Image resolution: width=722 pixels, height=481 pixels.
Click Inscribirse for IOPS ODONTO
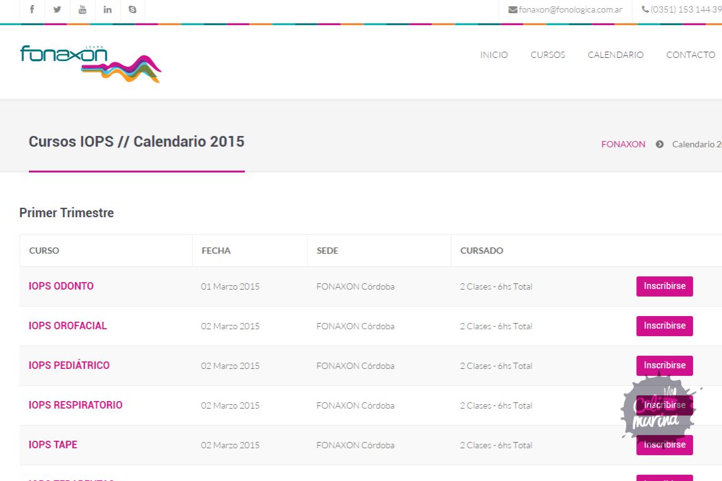(664, 286)
